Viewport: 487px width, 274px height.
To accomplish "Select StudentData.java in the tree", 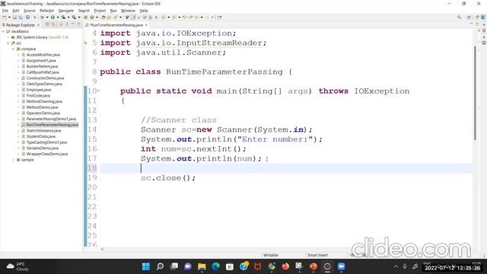I will (x=40, y=136).
